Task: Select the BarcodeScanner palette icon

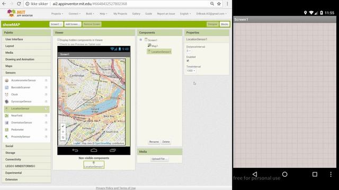Action: pyautogui.click(x=7, y=88)
